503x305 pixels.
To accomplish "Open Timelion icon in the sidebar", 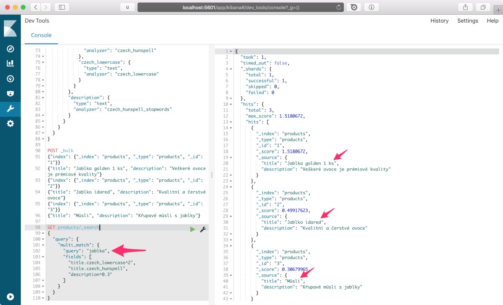I will point(10,94).
